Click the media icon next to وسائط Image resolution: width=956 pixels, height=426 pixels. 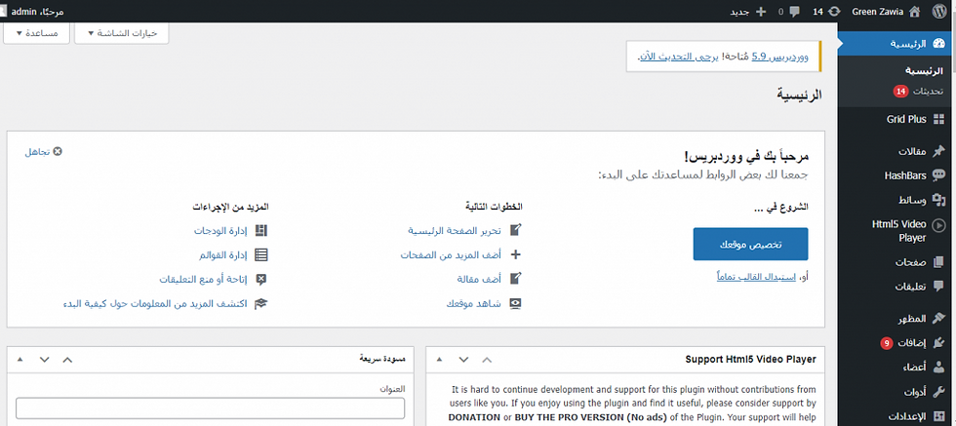[x=938, y=200]
